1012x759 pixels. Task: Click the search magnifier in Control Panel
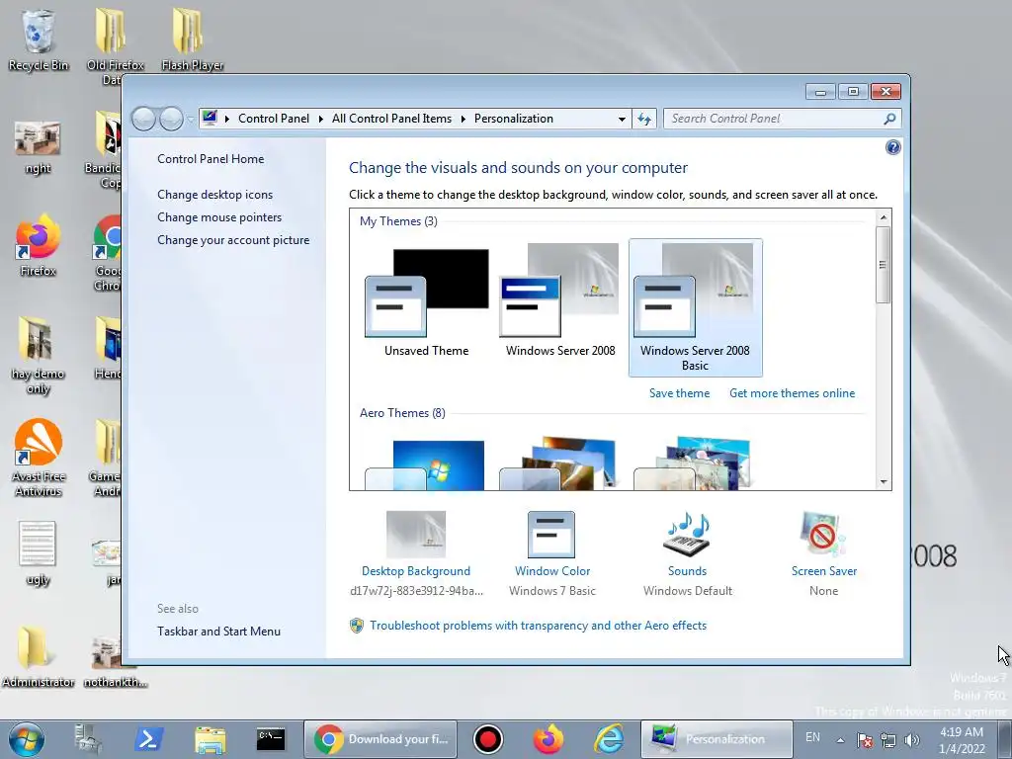pos(889,119)
